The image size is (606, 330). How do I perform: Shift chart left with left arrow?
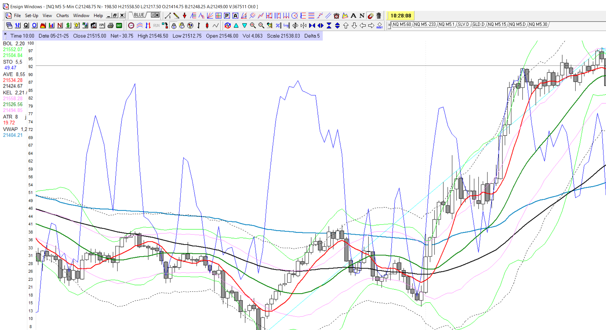click(363, 25)
